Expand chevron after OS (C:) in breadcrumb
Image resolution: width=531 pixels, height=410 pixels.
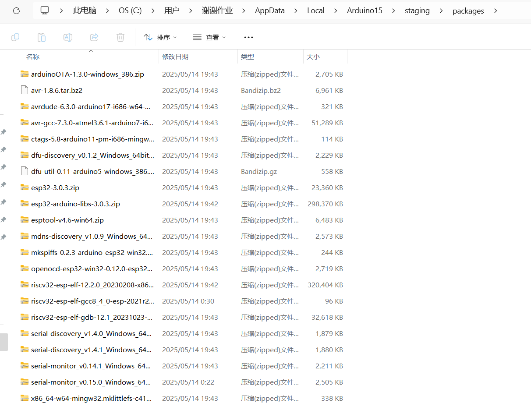point(153,11)
